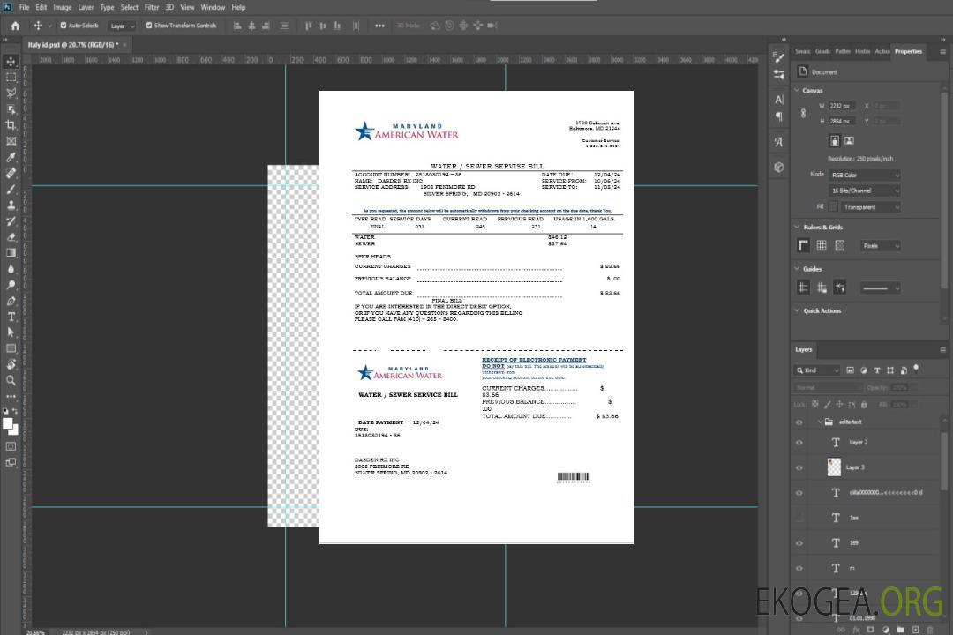The height and width of the screenshot is (635, 953).
Task: Collapse the 'edite text' layer group
Action: [819, 422]
